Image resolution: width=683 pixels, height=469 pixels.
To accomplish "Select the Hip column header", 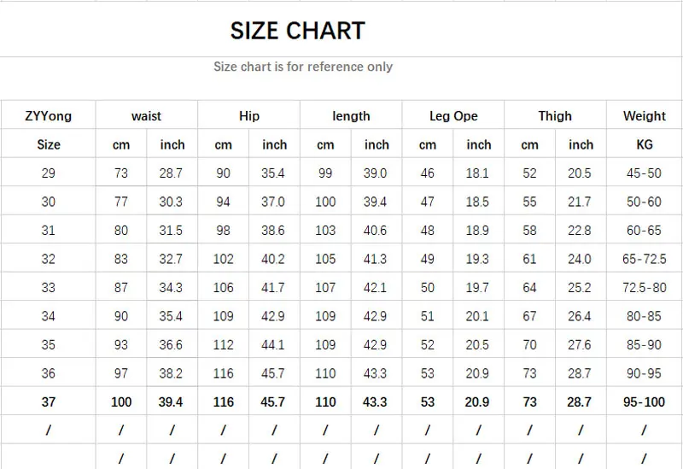I will pos(249,116).
